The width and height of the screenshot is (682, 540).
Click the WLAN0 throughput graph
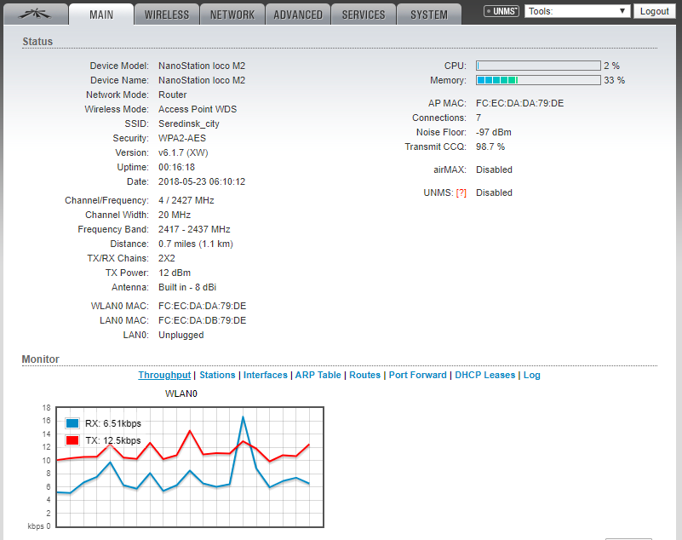coord(190,467)
